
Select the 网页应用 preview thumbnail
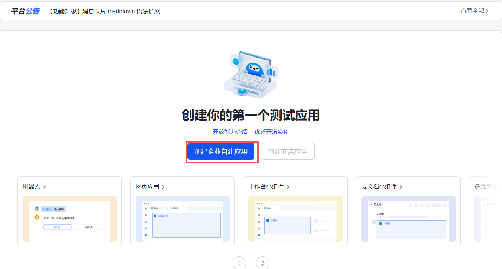coord(183,219)
